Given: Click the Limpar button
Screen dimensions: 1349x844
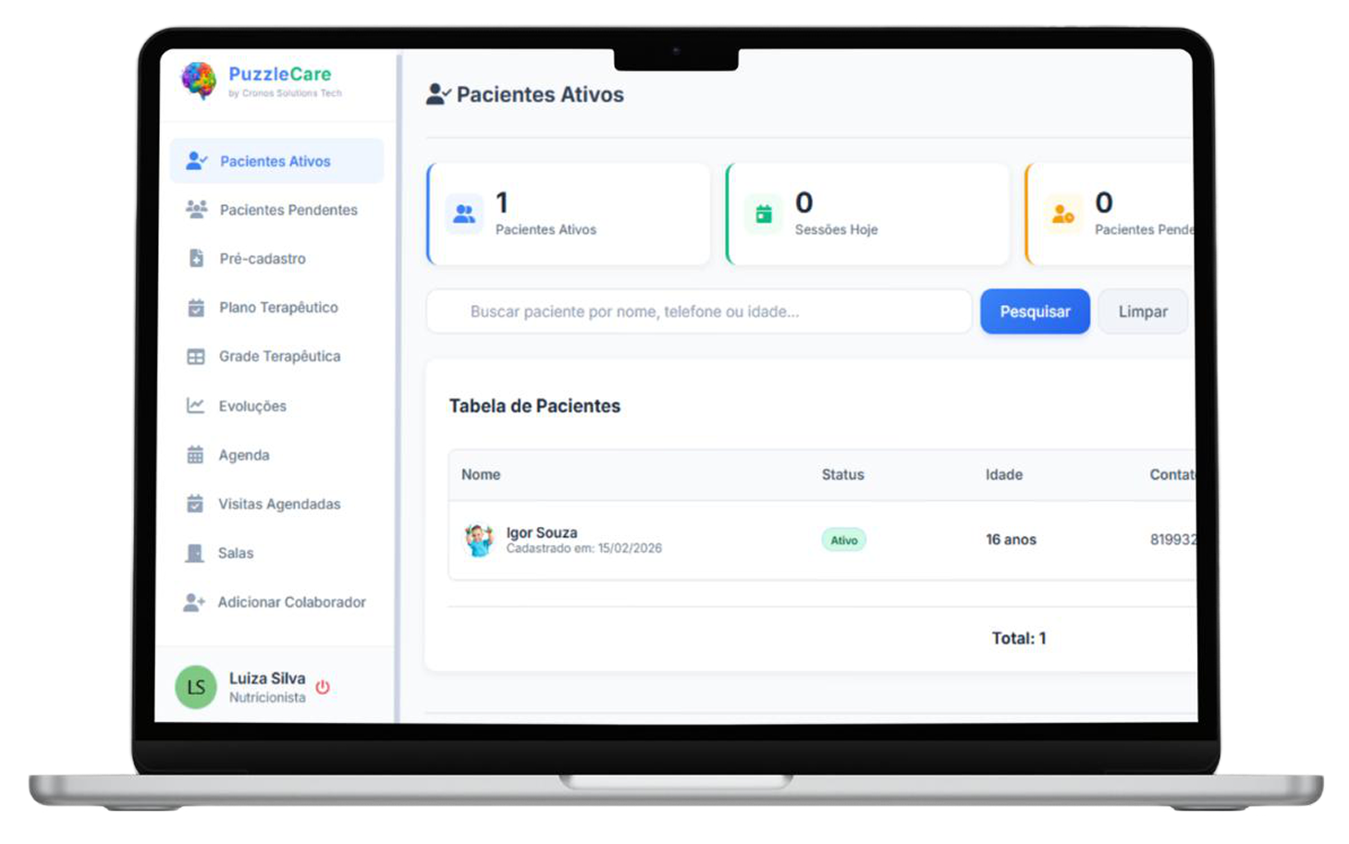Looking at the screenshot, I should point(1143,312).
